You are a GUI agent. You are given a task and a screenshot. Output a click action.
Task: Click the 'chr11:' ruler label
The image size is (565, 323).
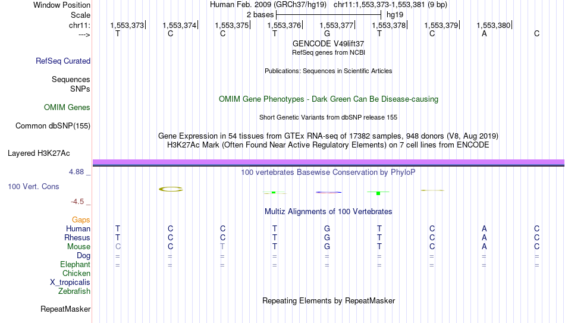(x=80, y=25)
